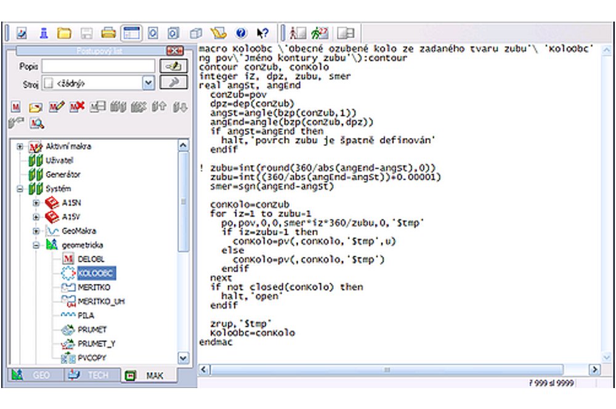This screenshot has width=616, height=409.
Task: Expand the GeoMakra tree node
Action: pos(36,231)
